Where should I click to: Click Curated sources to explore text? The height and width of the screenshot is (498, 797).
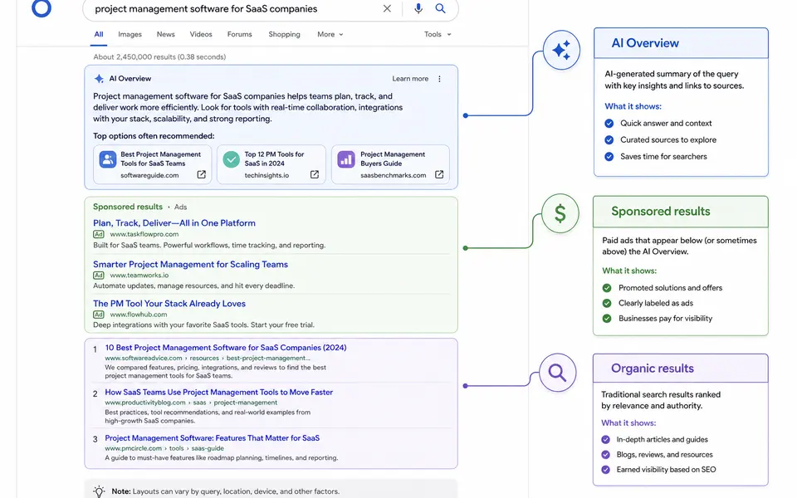click(x=668, y=139)
